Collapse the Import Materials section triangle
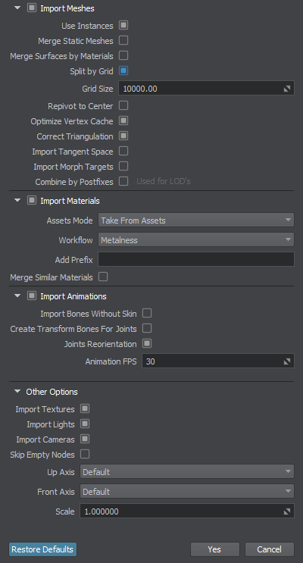The image size is (303, 563). tap(17, 200)
